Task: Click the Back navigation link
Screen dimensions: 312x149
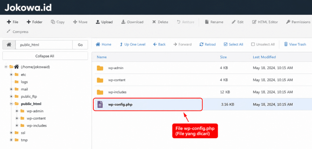Action: [x=159, y=44]
